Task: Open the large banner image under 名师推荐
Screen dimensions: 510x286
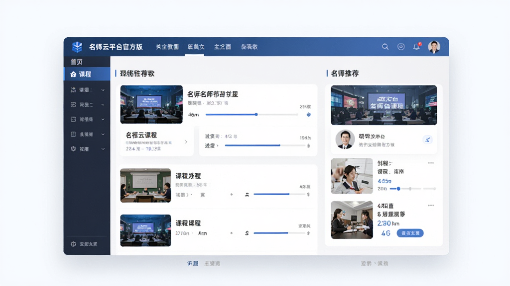Action: [384, 105]
